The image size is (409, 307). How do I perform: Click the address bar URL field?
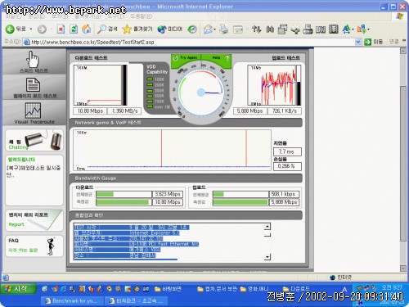point(189,42)
